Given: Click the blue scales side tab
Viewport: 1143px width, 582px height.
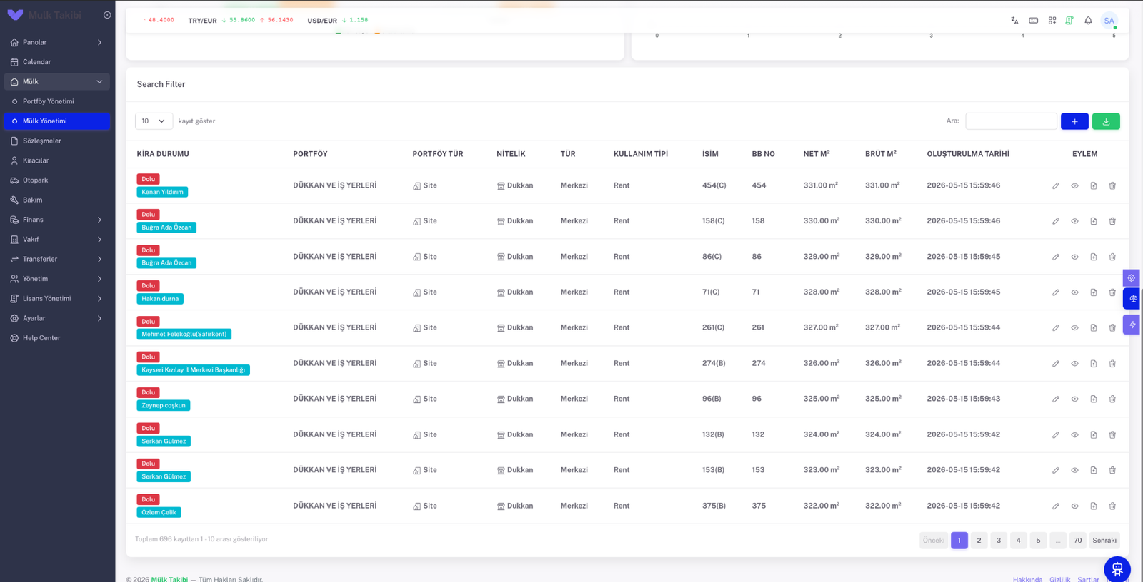Looking at the screenshot, I should [x=1132, y=299].
